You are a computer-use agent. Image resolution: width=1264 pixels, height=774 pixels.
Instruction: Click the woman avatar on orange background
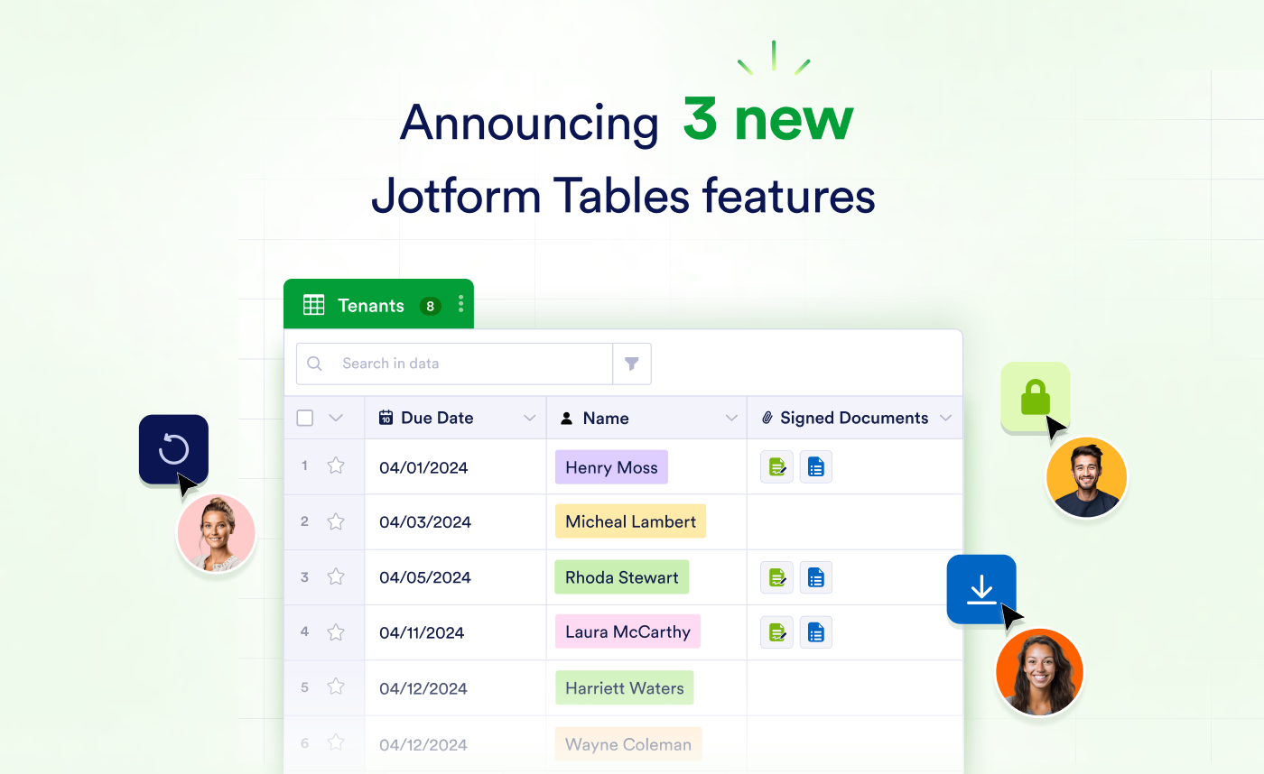pyautogui.click(x=1039, y=672)
